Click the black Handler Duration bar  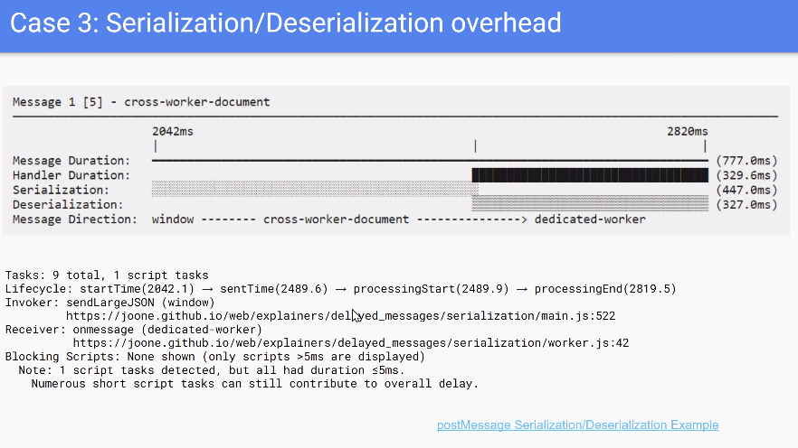point(588,175)
